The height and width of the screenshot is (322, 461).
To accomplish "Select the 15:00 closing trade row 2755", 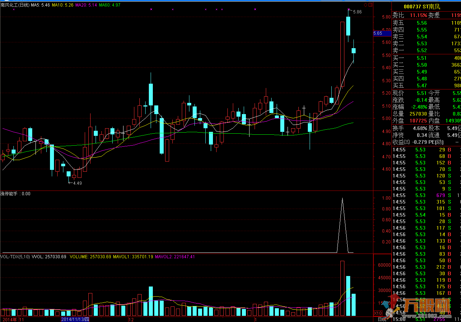I will (427, 319).
